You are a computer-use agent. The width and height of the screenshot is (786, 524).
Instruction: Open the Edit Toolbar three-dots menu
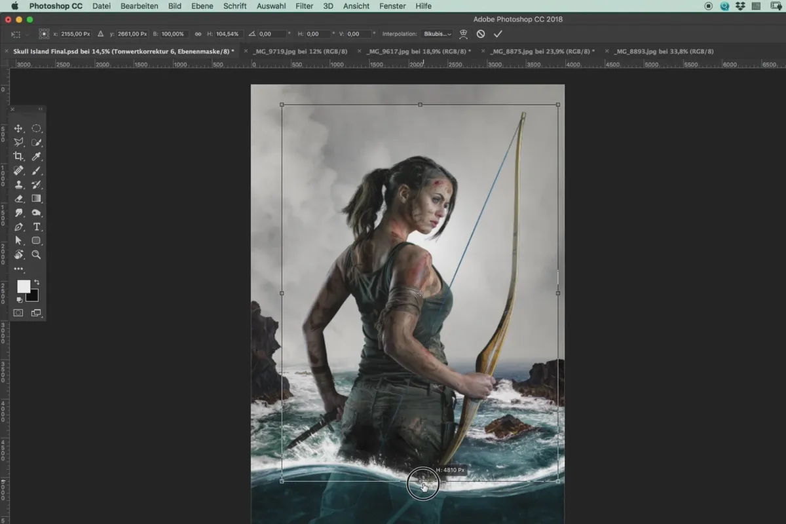click(19, 269)
